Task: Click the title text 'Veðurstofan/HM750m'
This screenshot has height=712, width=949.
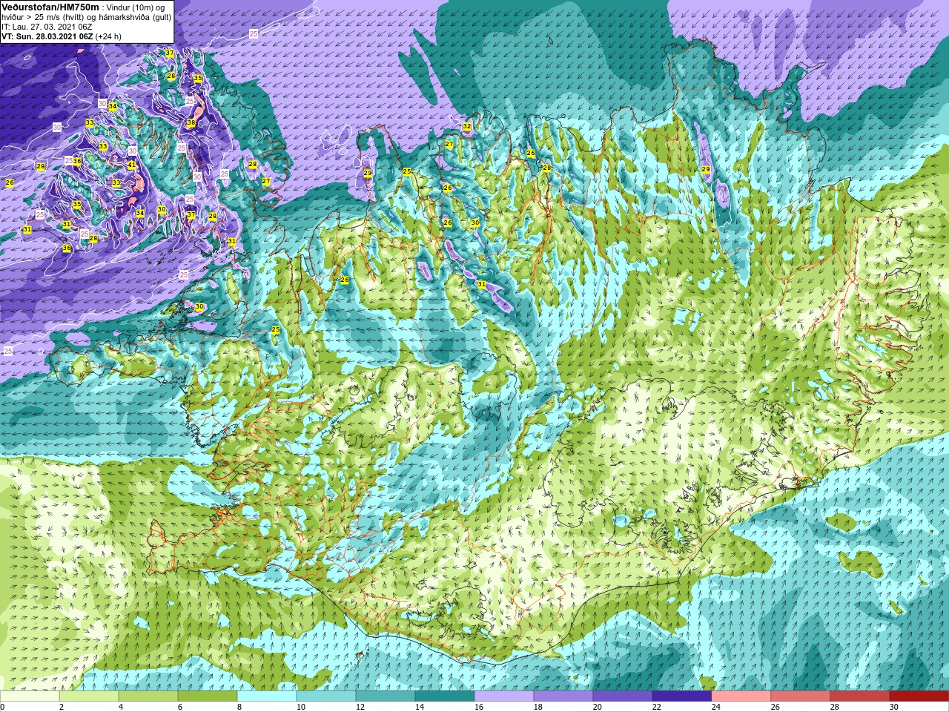Action: pos(50,7)
